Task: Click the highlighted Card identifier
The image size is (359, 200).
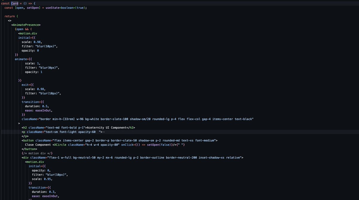Action: tap(15, 3)
